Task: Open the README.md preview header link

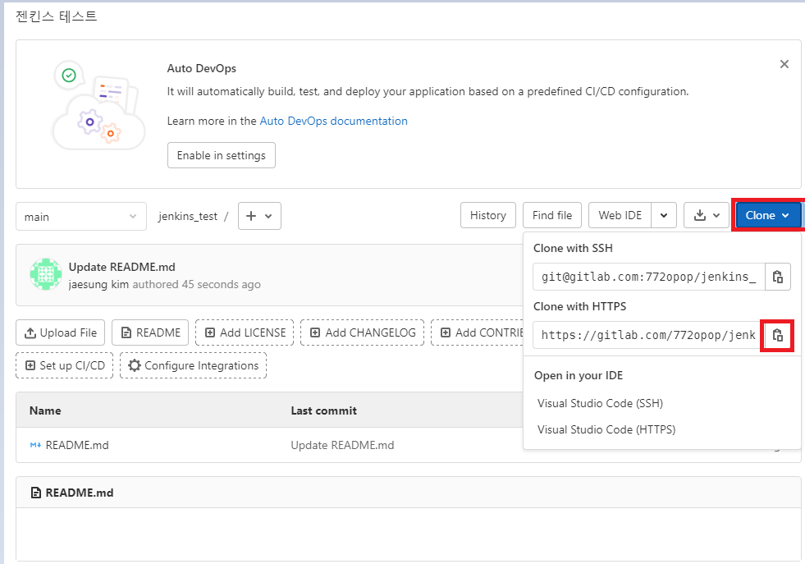Action: 80,493
